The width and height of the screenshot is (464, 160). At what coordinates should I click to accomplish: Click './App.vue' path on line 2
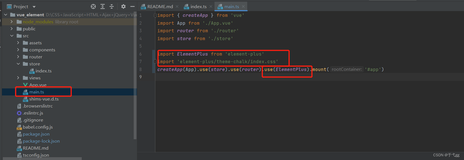[x=218, y=23]
